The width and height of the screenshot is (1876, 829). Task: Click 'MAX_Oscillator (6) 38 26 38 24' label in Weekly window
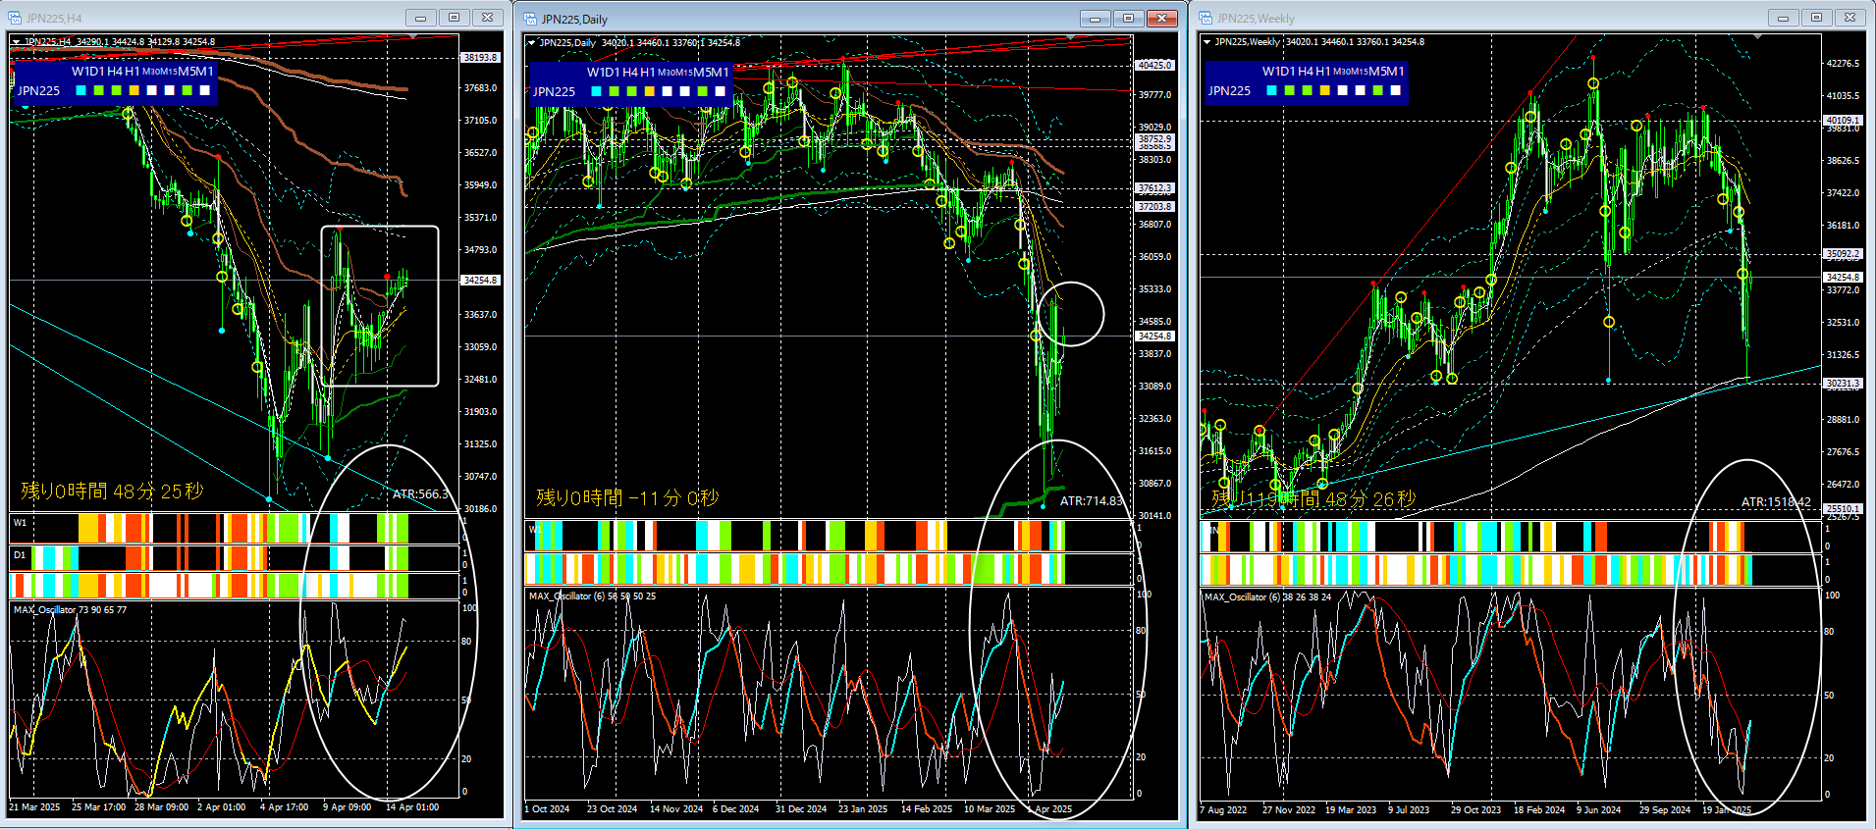click(1267, 597)
